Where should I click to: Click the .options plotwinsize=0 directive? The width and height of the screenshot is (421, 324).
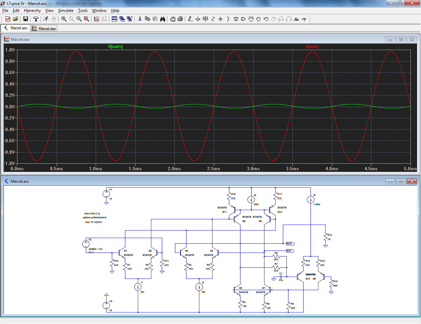[94, 217]
